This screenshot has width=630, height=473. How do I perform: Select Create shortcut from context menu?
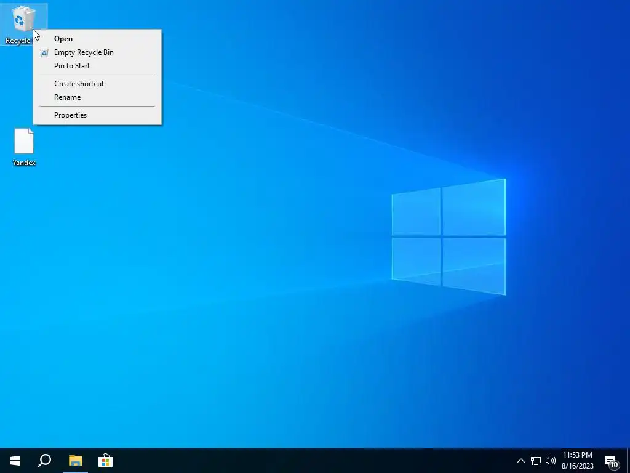[97, 84]
